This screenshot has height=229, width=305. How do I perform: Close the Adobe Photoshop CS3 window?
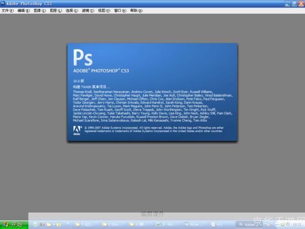301,4
